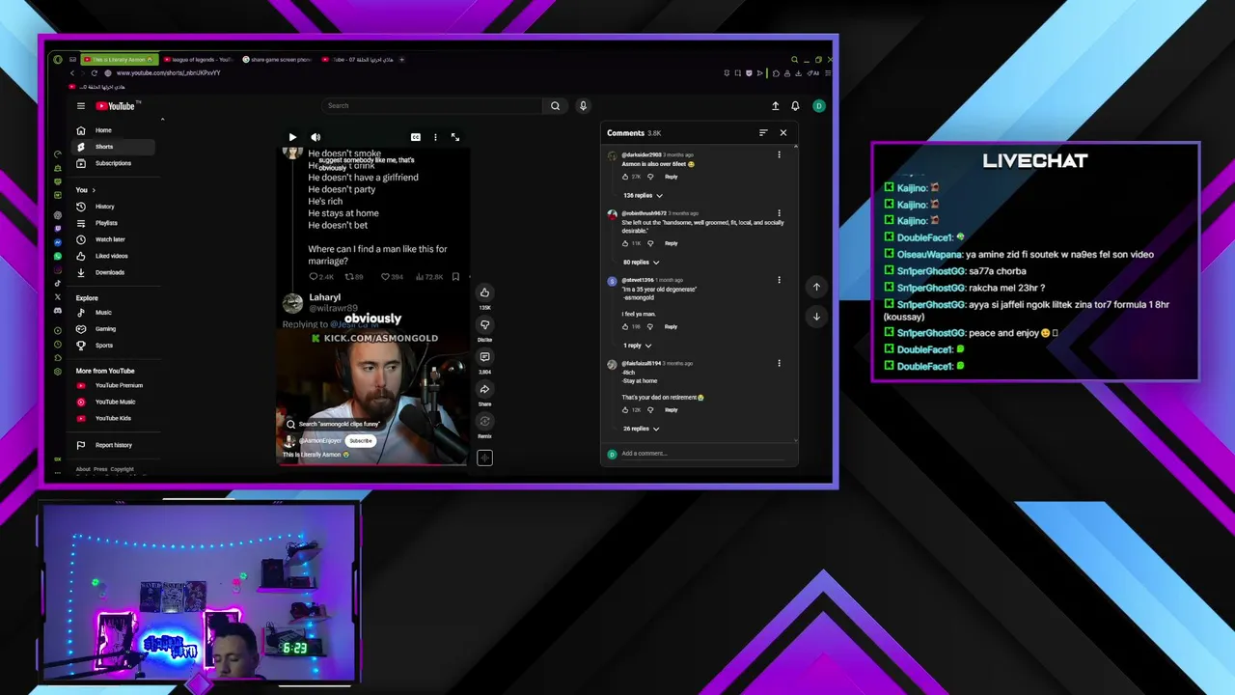Screen dimensions: 1235x695
Task: Open more options on darksider2903 comment
Action: [x=779, y=154]
